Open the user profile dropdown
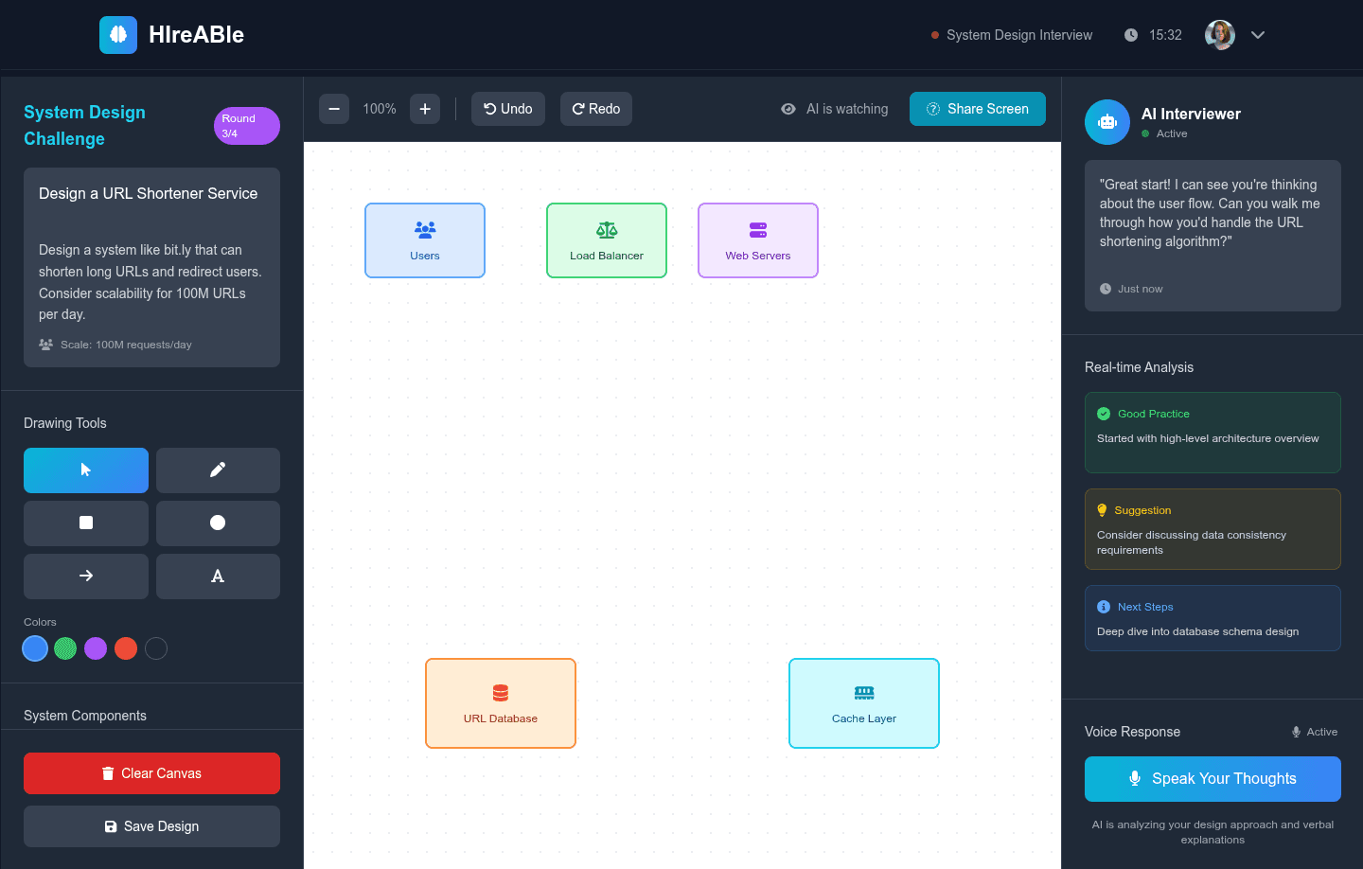The image size is (1363, 869). [x=1258, y=35]
